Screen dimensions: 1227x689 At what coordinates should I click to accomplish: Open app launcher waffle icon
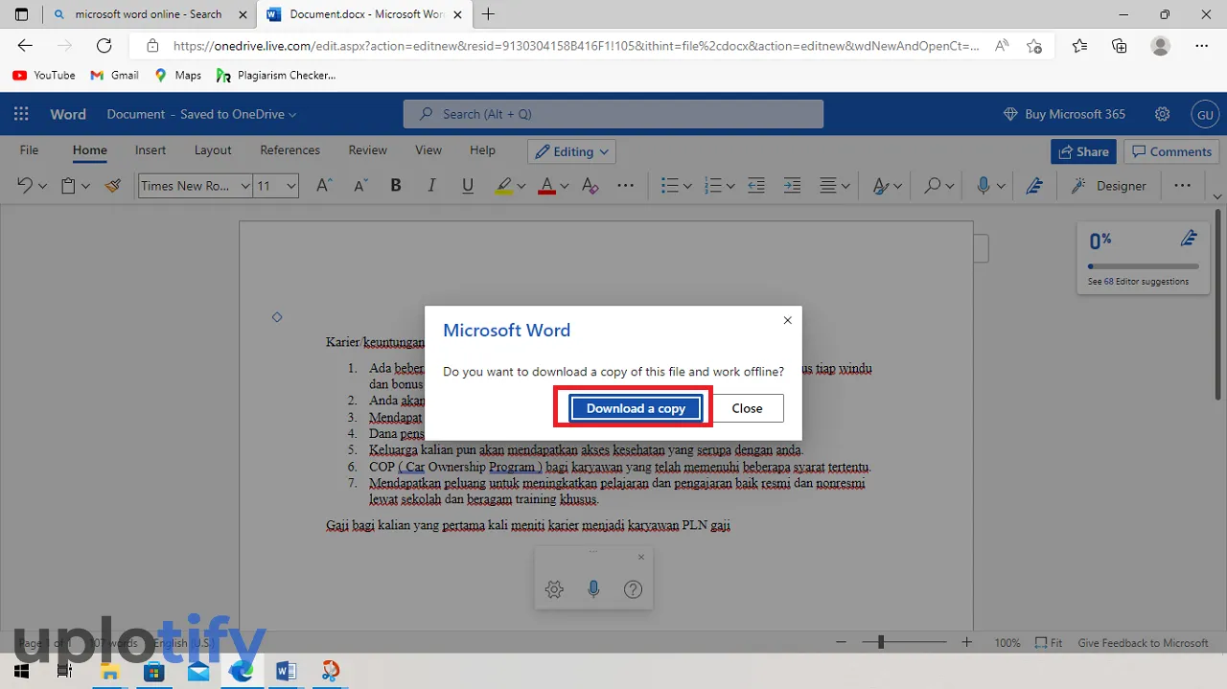click(21, 114)
